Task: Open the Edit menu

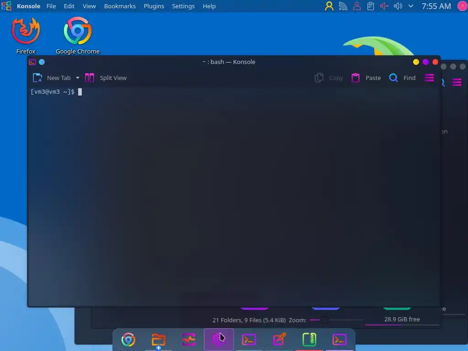Action: pos(69,6)
